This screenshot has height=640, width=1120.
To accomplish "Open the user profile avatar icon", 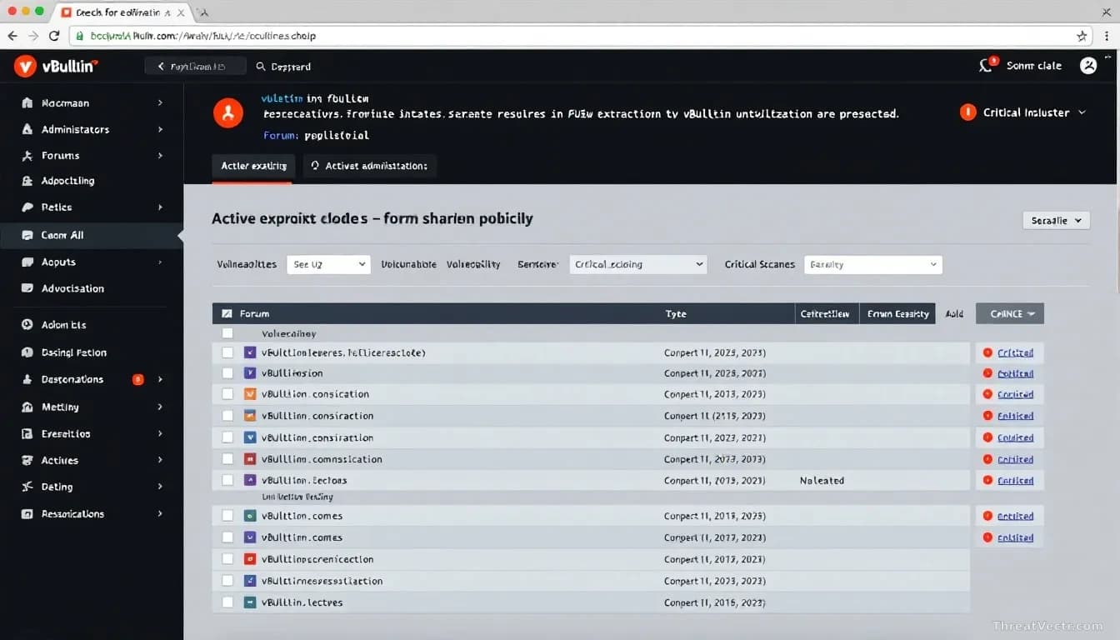I will pyautogui.click(x=1088, y=66).
